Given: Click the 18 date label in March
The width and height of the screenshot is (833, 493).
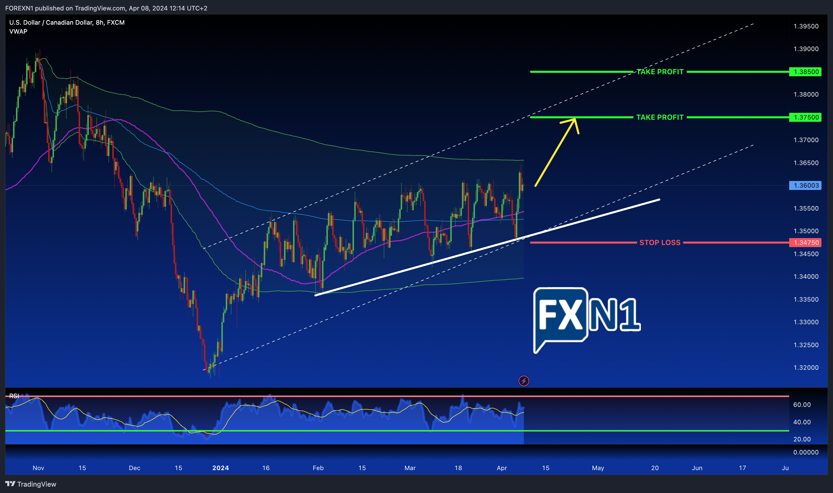Looking at the screenshot, I should 458,468.
